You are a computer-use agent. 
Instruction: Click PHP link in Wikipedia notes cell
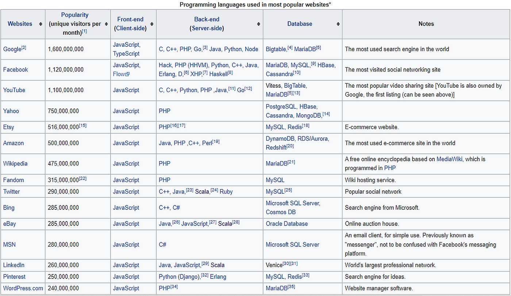390,168
